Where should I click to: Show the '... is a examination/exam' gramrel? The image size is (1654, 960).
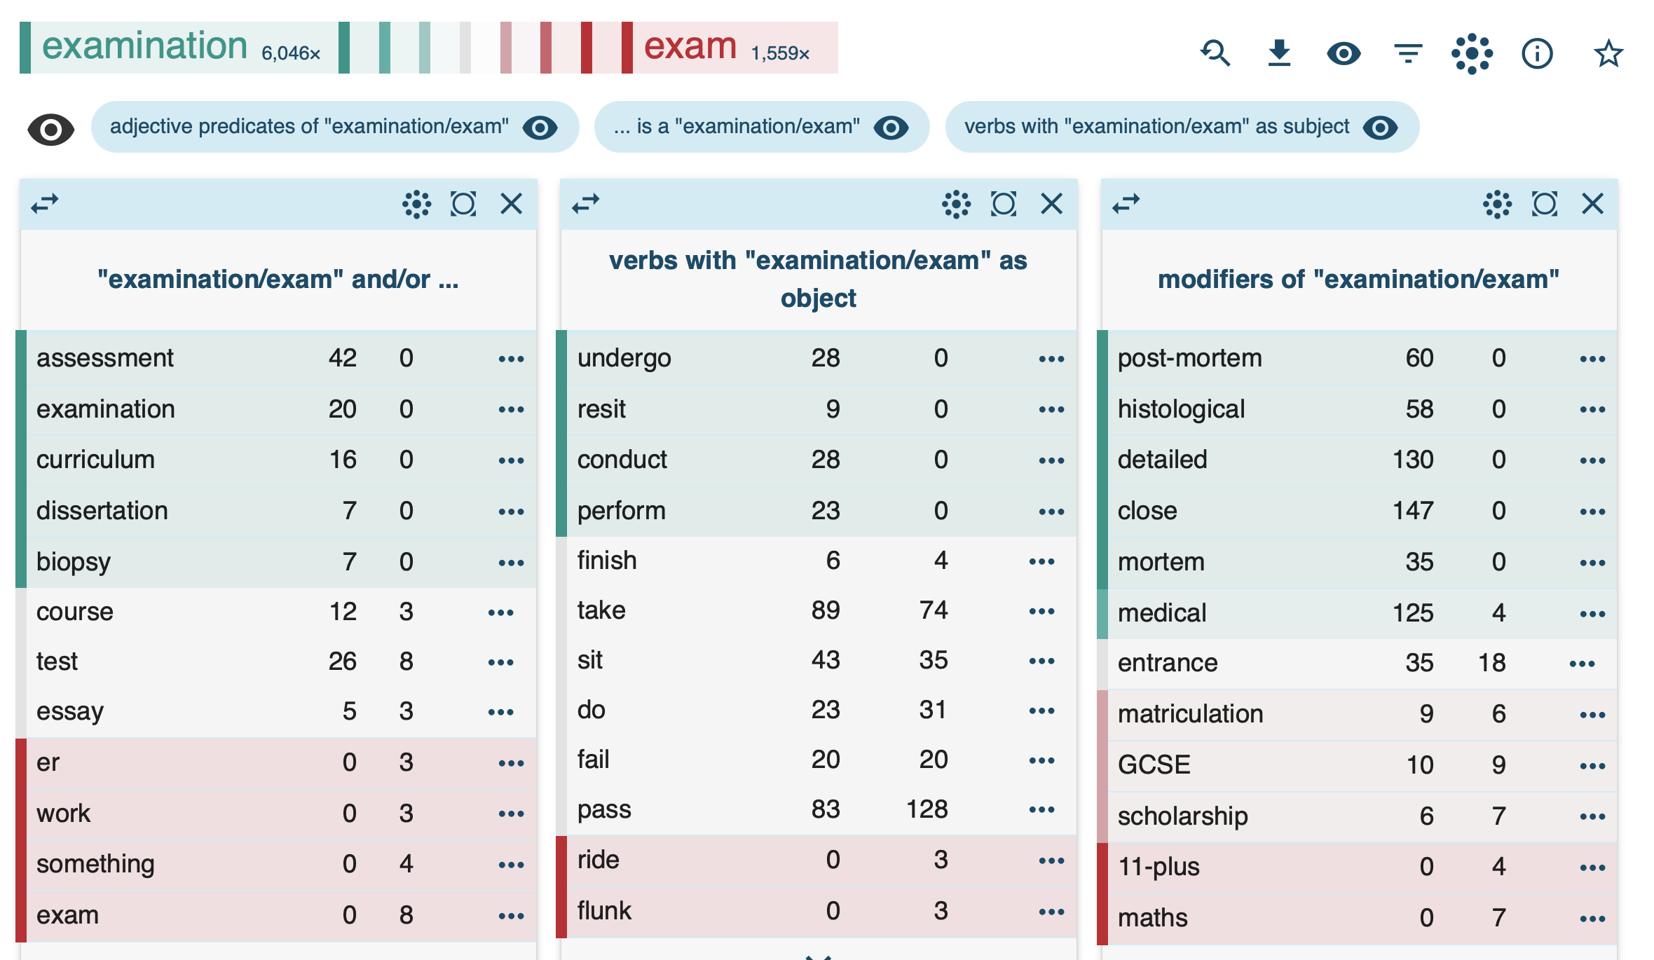[x=891, y=128]
